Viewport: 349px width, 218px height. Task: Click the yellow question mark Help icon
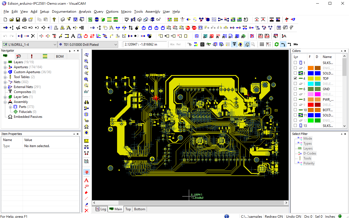(x=54, y=20)
